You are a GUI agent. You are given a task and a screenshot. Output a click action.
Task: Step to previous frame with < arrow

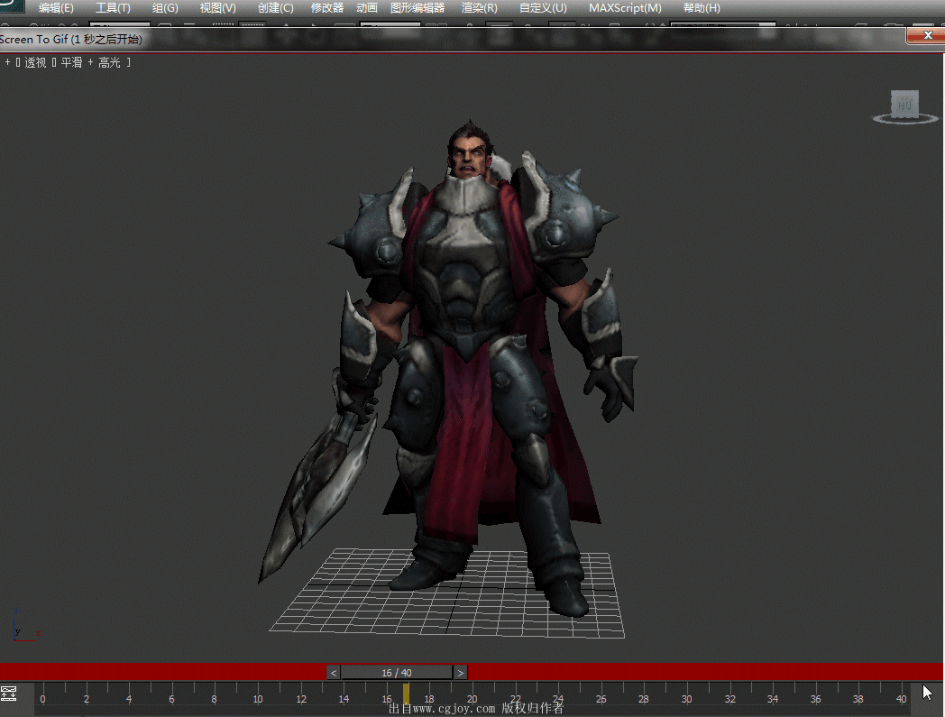pos(334,673)
